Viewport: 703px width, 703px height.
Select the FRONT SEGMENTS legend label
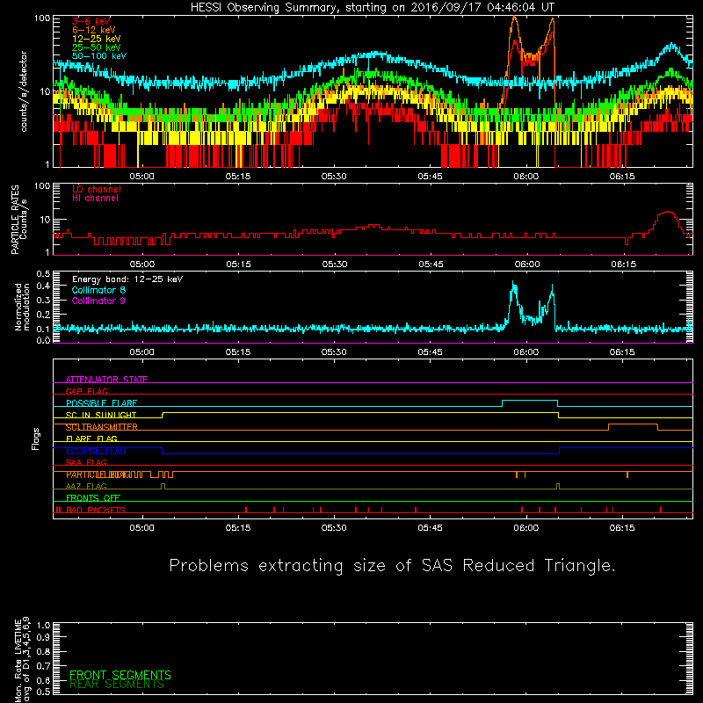pyautogui.click(x=120, y=675)
